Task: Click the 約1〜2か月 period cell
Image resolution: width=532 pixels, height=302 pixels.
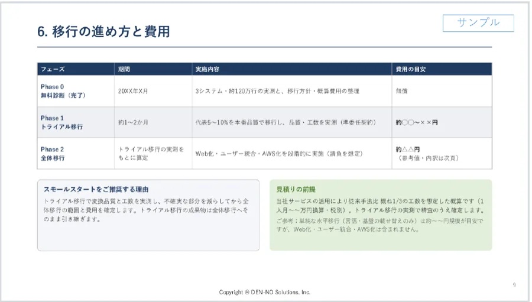Action: click(153, 122)
